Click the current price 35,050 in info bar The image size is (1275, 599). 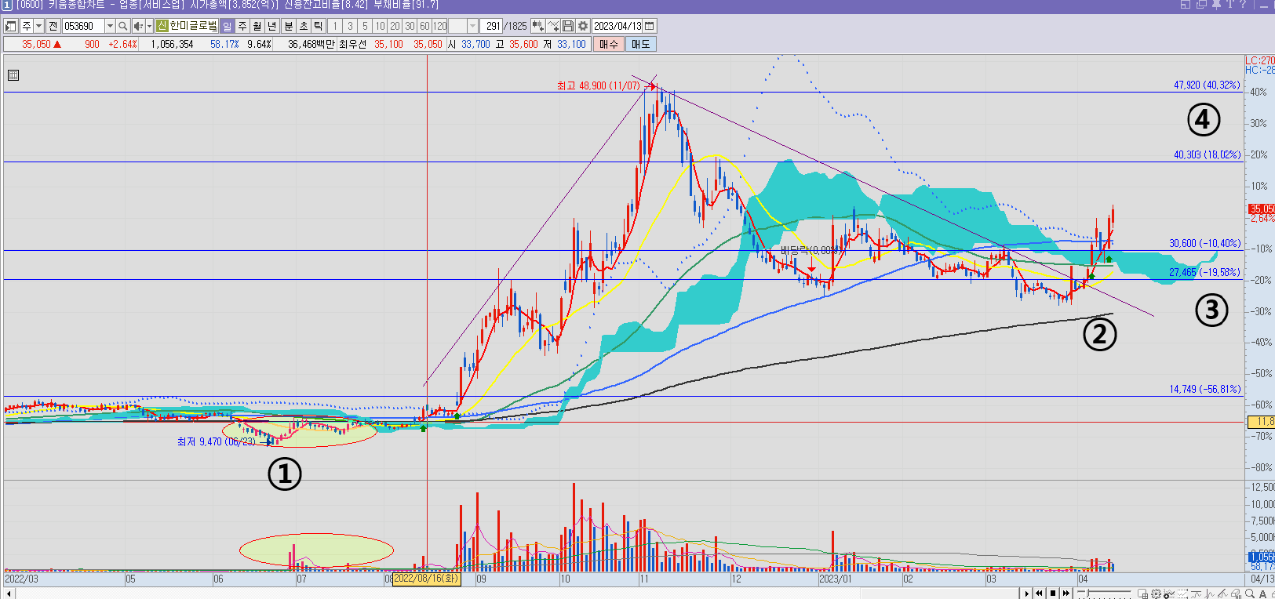pos(36,44)
